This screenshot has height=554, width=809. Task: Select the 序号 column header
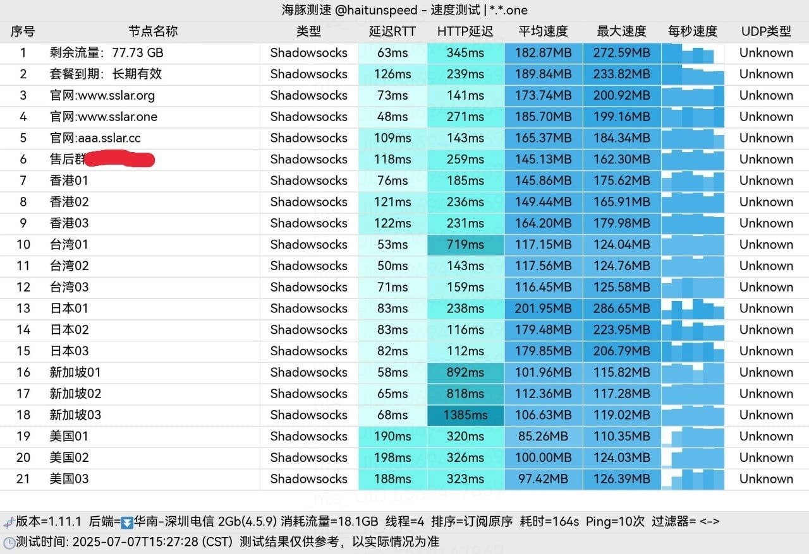coord(23,32)
